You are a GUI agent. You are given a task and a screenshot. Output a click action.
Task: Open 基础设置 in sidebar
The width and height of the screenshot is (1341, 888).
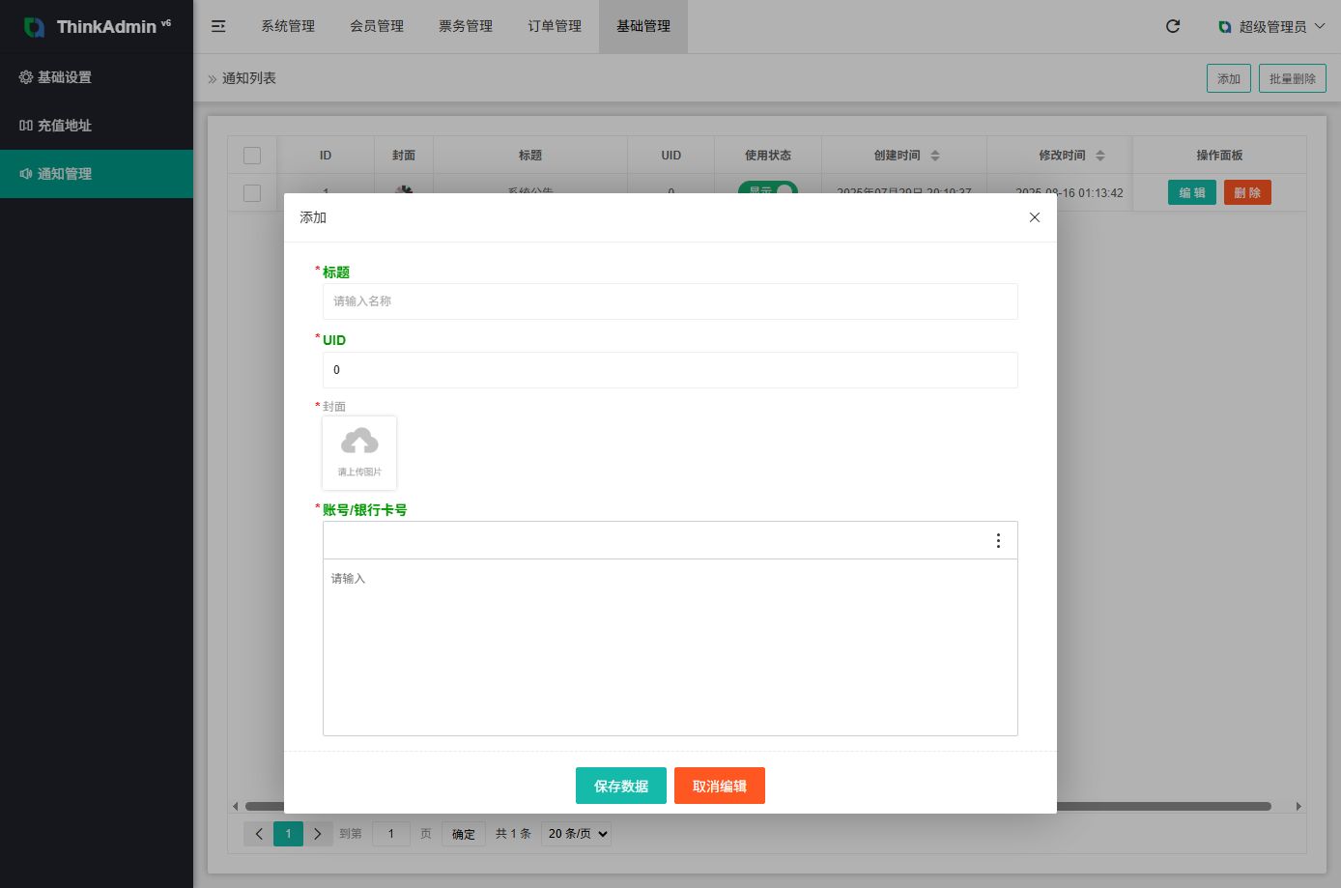[x=97, y=77]
